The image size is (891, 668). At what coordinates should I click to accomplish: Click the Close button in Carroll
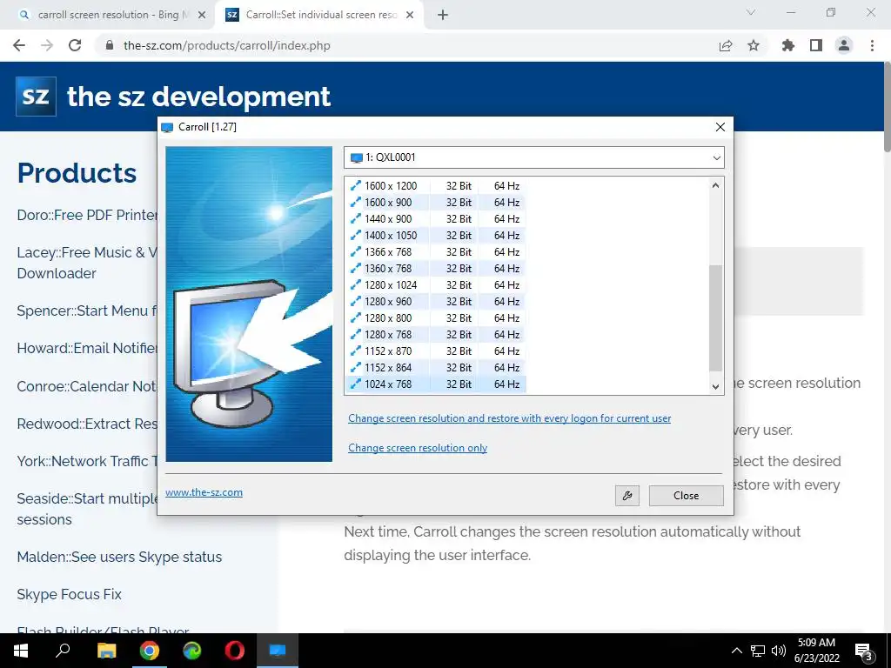click(x=686, y=495)
